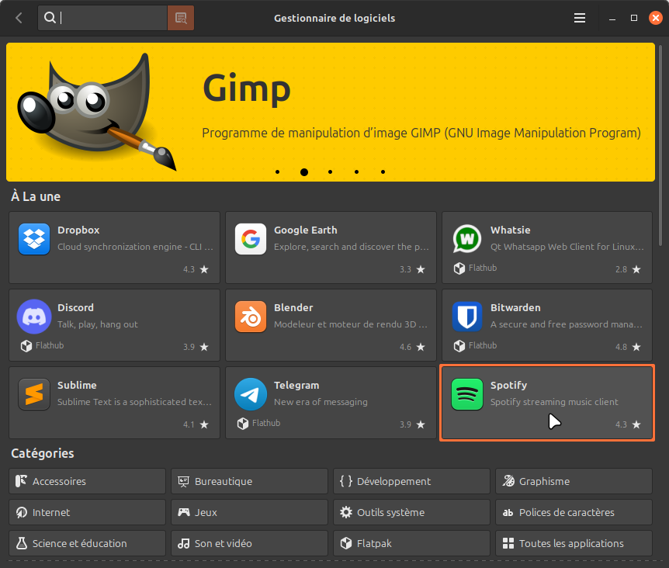Click the Gimp featured banner
The width and height of the screenshot is (669, 568).
(x=331, y=112)
